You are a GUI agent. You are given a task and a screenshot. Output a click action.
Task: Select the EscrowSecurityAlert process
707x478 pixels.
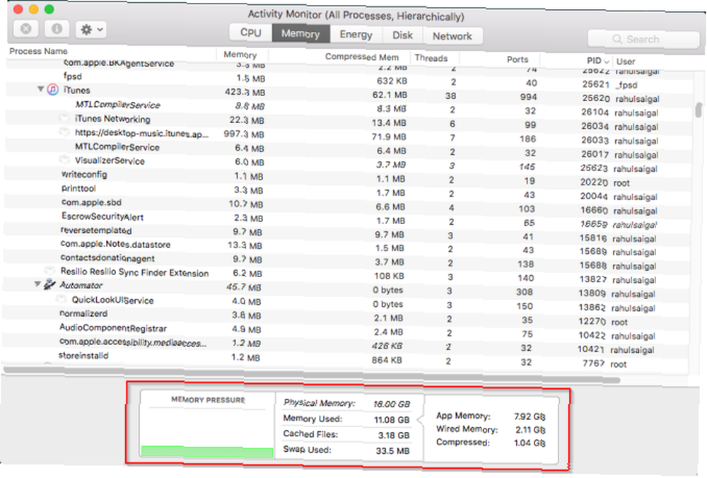(x=346, y=219)
